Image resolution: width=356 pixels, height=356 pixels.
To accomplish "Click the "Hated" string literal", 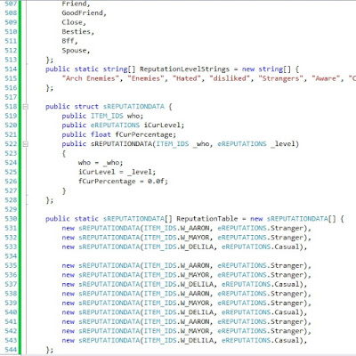I will tap(186, 78).
